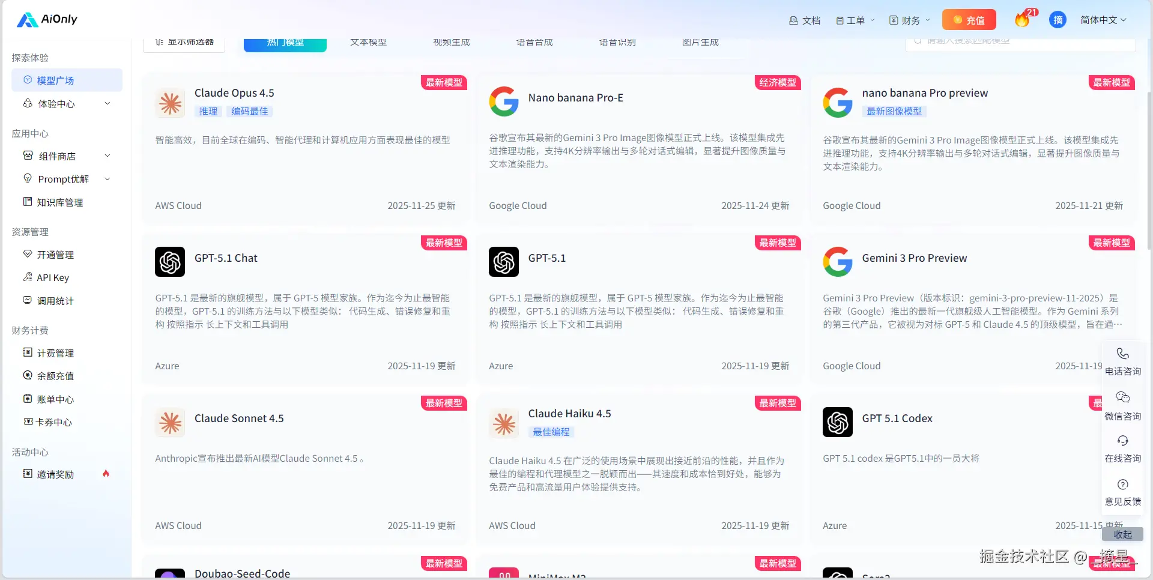The height and width of the screenshot is (580, 1153).
Task: Click the Gemini 3 Pro Preview Google icon
Action: (x=838, y=262)
